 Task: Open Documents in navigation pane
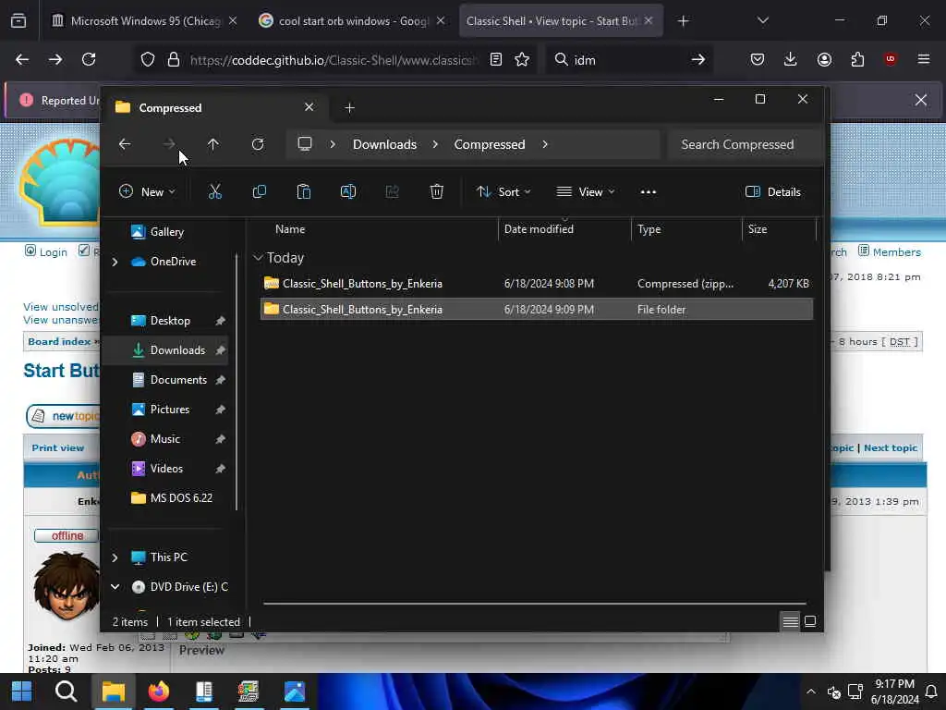pyautogui.click(x=168, y=380)
